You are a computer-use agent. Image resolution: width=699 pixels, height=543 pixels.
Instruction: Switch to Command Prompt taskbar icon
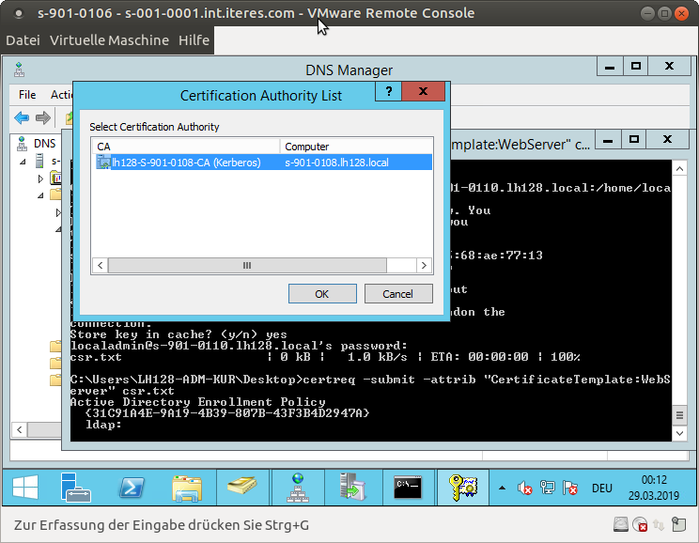tap(408, 488)
